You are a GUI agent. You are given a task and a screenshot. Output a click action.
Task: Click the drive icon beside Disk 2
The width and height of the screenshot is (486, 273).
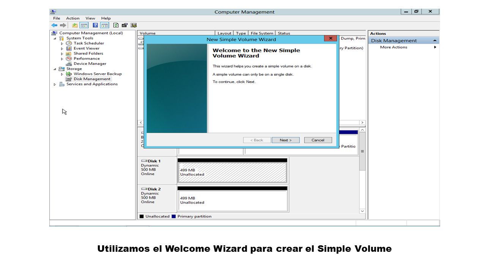pos(144,189)
